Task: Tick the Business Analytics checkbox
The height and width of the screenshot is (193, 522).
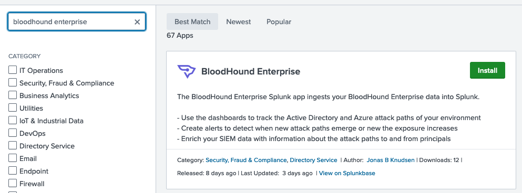Action: (x=12, y=95)
